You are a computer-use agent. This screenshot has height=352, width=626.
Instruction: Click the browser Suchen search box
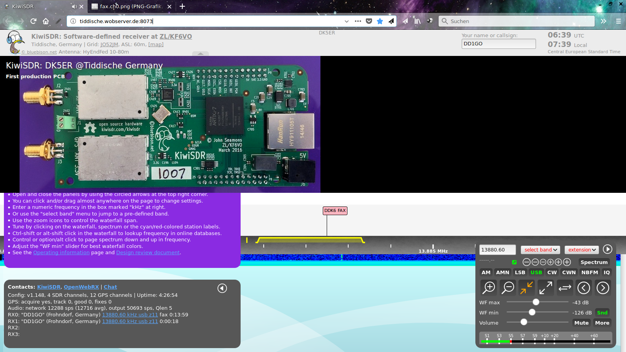coord(516,21)
